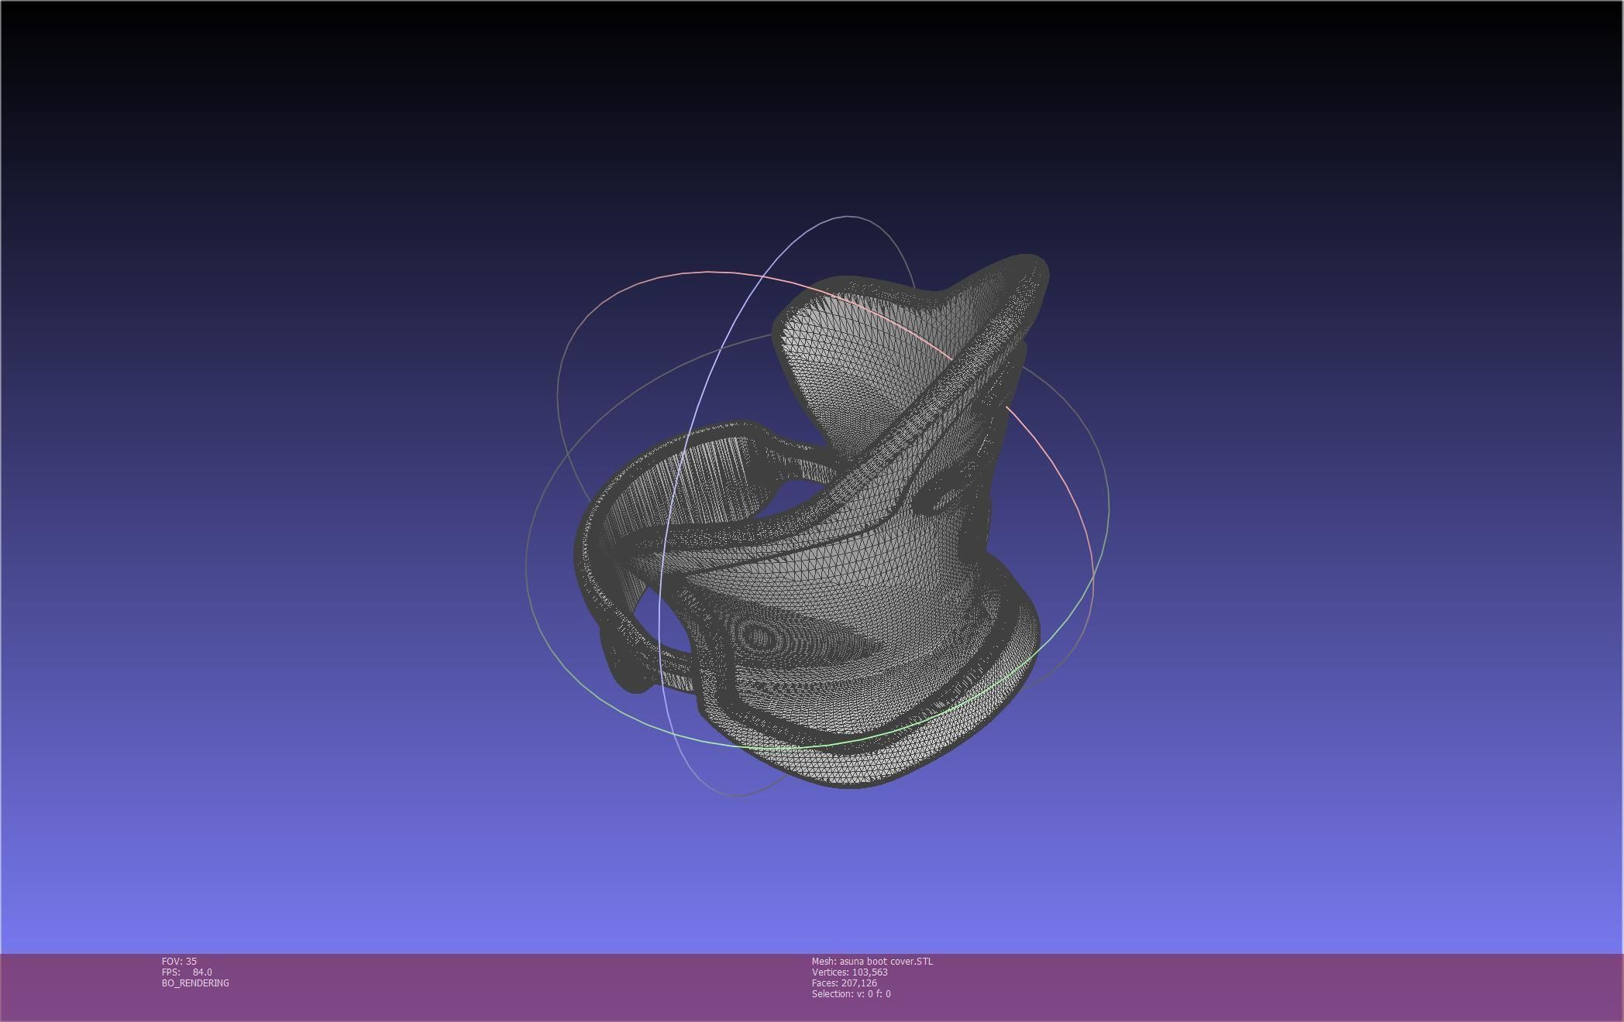This screenshot has width=1624, height=1022.
Task: Click the FPS 84.0 readout
Action: pyautogui.click(x=187, y=972)
